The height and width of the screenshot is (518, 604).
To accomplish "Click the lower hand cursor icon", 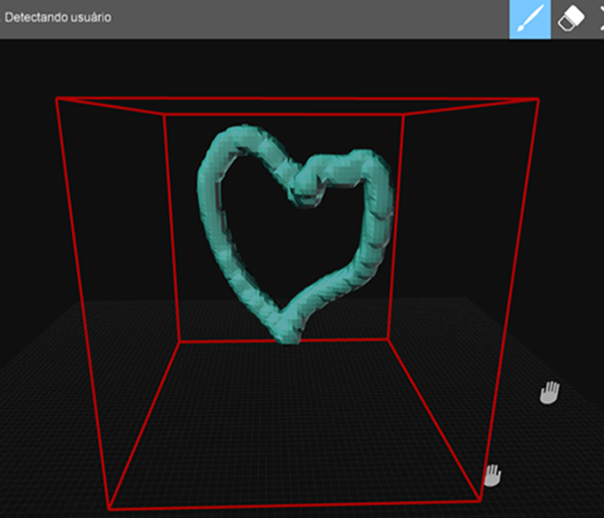I will 493,476.
